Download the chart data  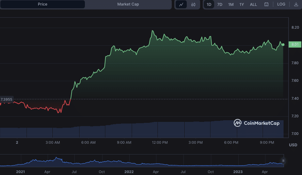click(x=296, y=5)
